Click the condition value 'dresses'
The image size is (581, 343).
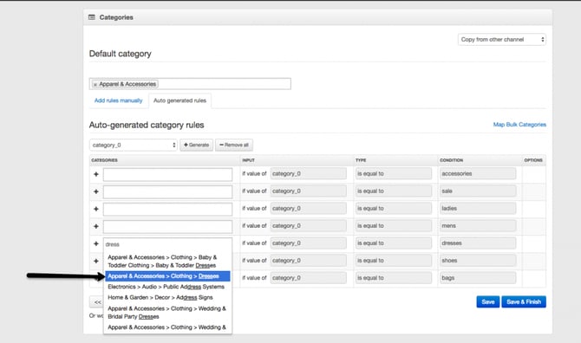[x=478, y=243]
